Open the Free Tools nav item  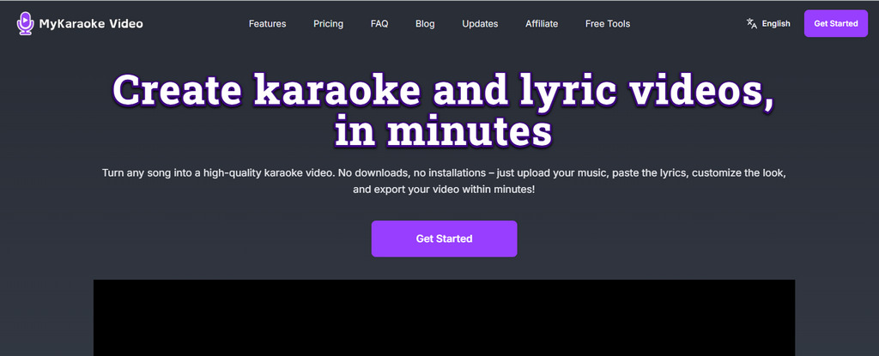[x=608, y=23]
